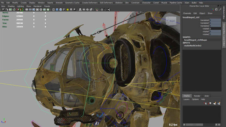Click the Camera Attributes icon

(7, 10)
